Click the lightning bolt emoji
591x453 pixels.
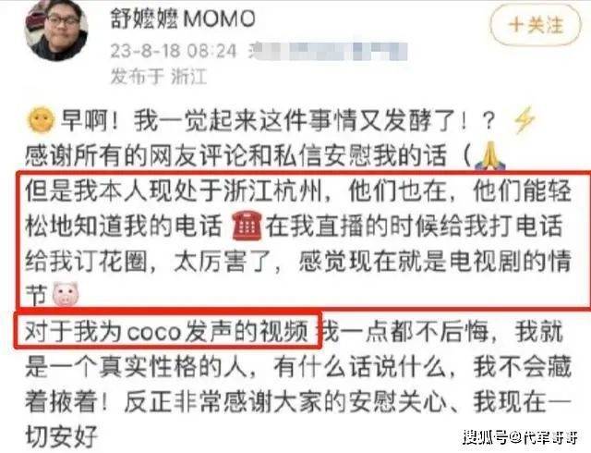(525, 119)
